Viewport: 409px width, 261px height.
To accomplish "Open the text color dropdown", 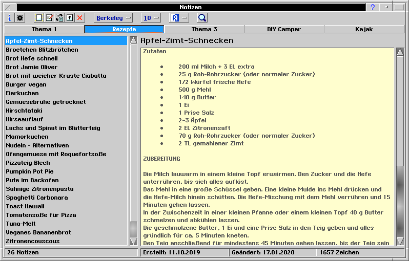I will [179, 18].
